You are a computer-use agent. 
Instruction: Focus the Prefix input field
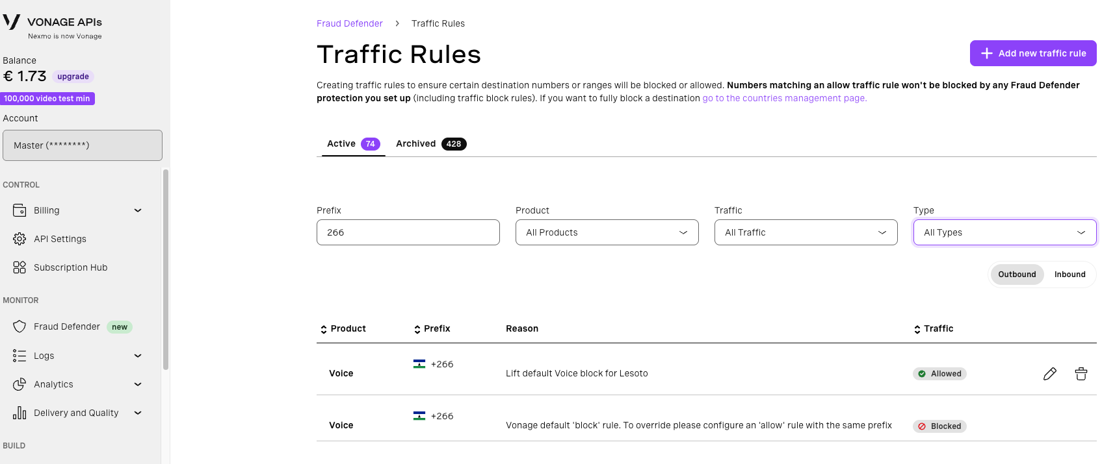[408, 232]
